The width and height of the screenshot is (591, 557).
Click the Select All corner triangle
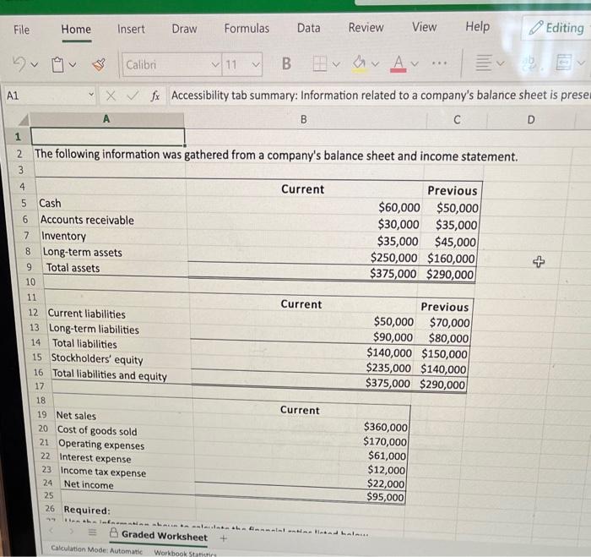tap(24, 120)
